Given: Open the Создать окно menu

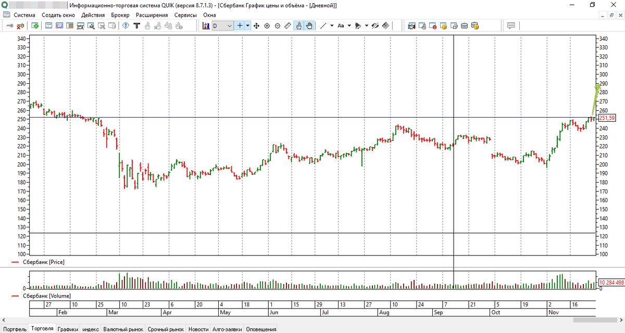Looking at the screenshot, I should (58, 15).
